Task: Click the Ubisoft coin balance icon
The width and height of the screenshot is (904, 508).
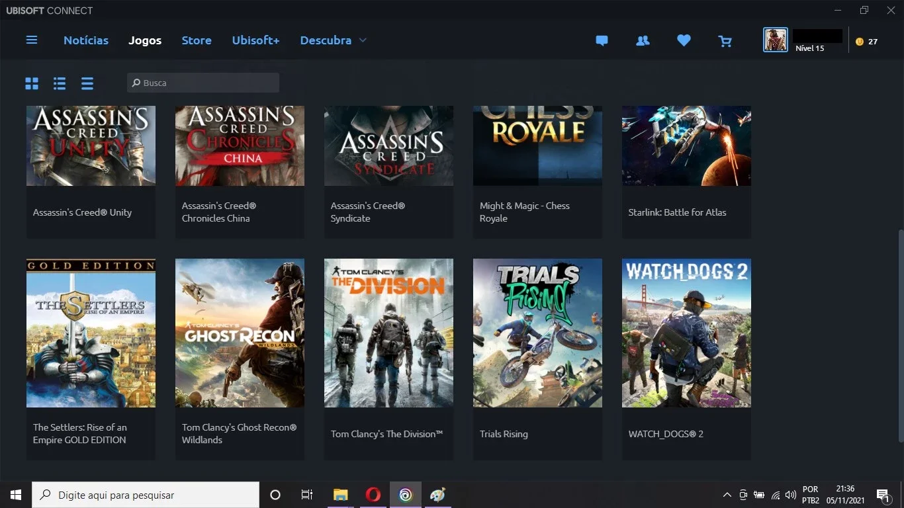Action: tap(860, 41)
